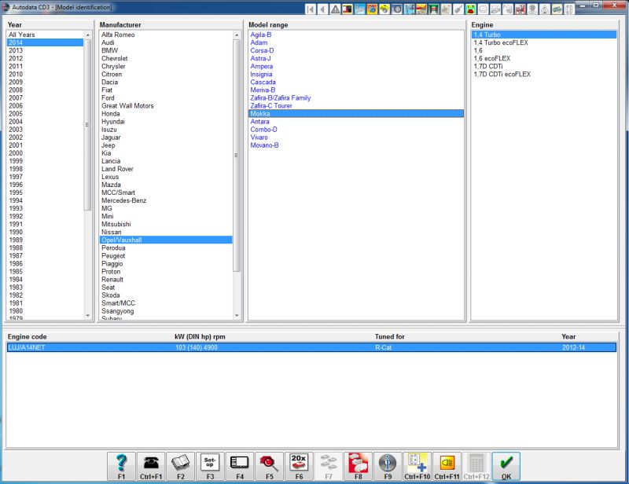Click the magnifier search icon labeled F5
Image resolution: width=629 pixels, height=484 pixels.
point(269,465)
